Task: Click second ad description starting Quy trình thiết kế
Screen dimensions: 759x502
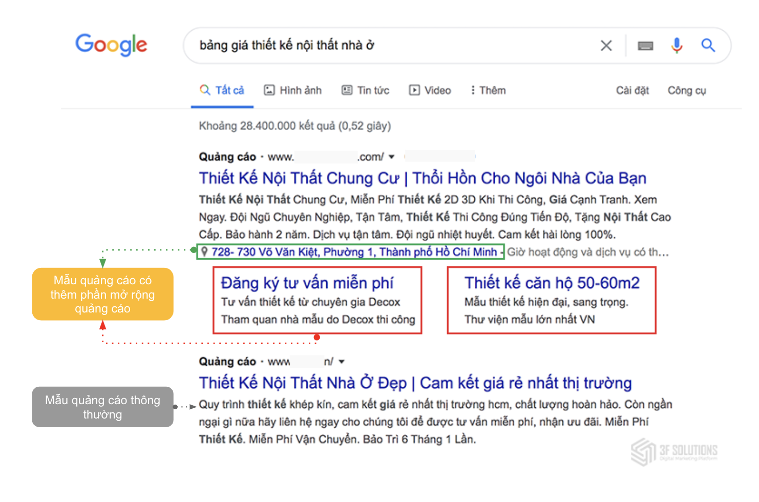Action: pyautogui.click(x=435, y=422)
